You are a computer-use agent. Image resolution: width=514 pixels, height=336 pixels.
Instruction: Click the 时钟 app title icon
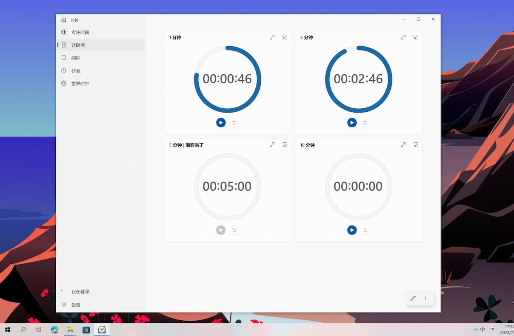(64, 20)
